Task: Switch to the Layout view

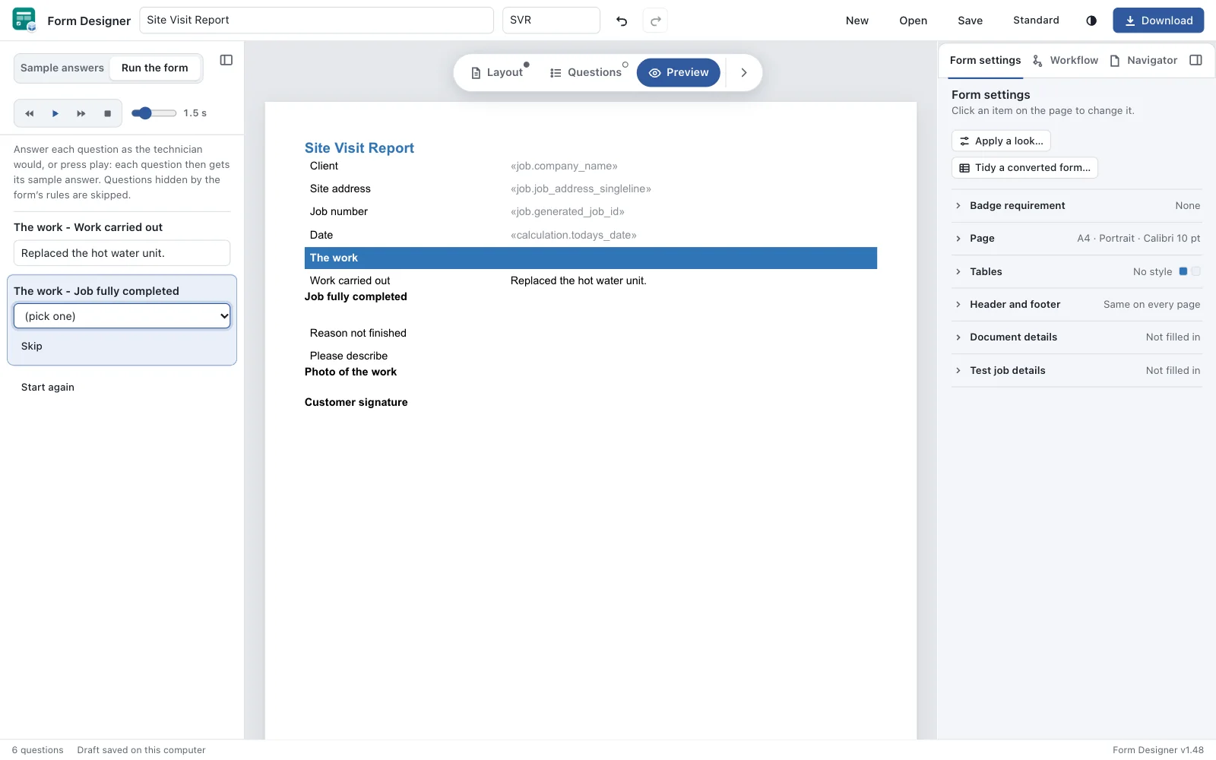Action: pos(497,72)
